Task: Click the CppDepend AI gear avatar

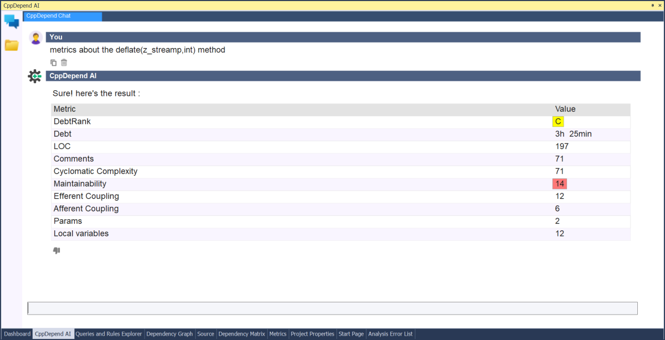Action: 35,76
